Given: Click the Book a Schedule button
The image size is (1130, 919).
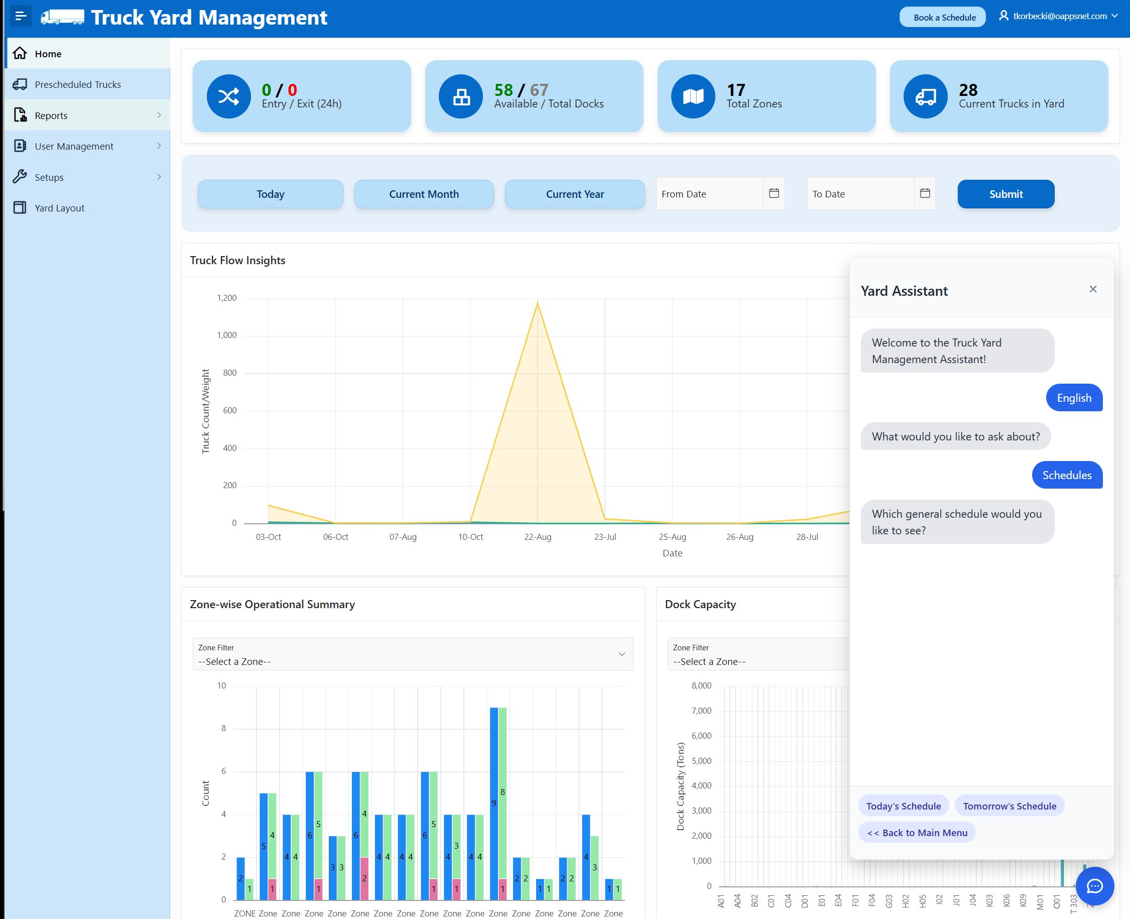Looking at the screenshot, I should [x=944, y=18].
